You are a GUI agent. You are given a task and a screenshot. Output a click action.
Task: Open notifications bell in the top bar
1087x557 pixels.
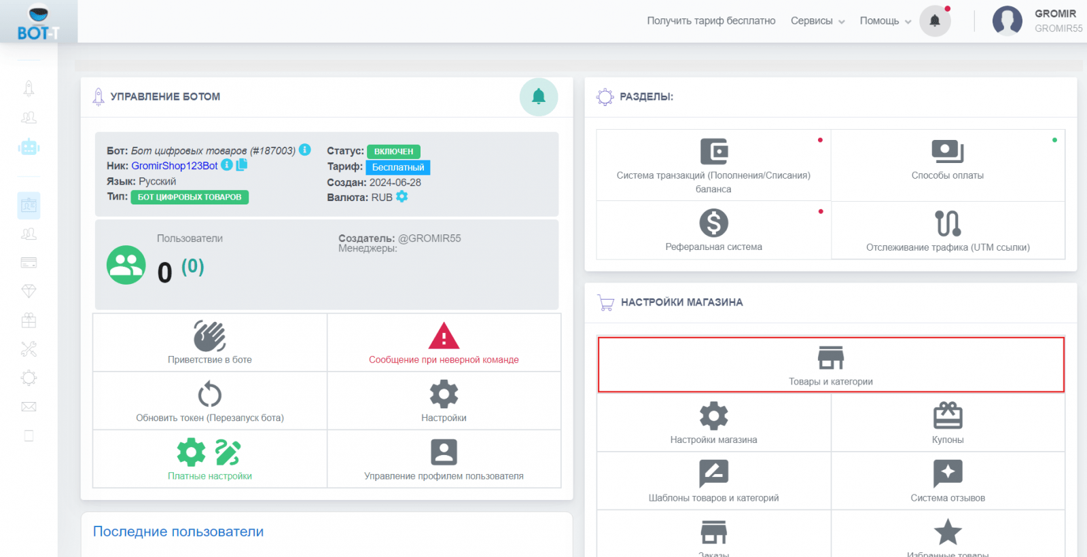coord(935,21)
